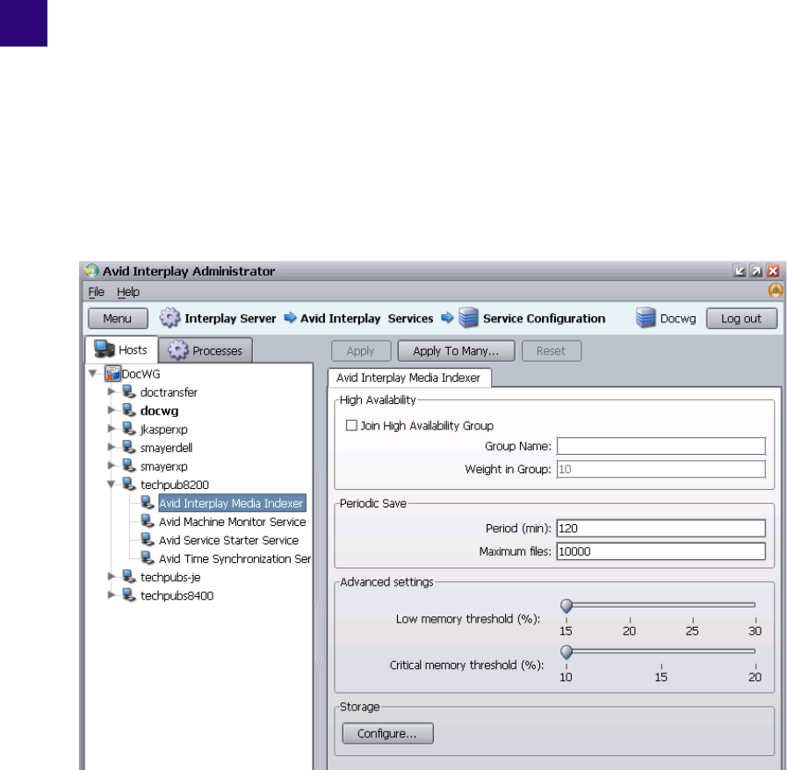Expand the smayerdell host node
Image resolution: width=787 pixels, height=770 pixels.
(x=112, y=448)
